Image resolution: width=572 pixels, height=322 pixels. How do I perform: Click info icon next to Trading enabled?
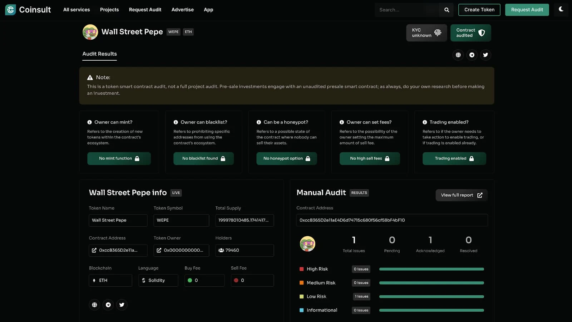(425, 122)
